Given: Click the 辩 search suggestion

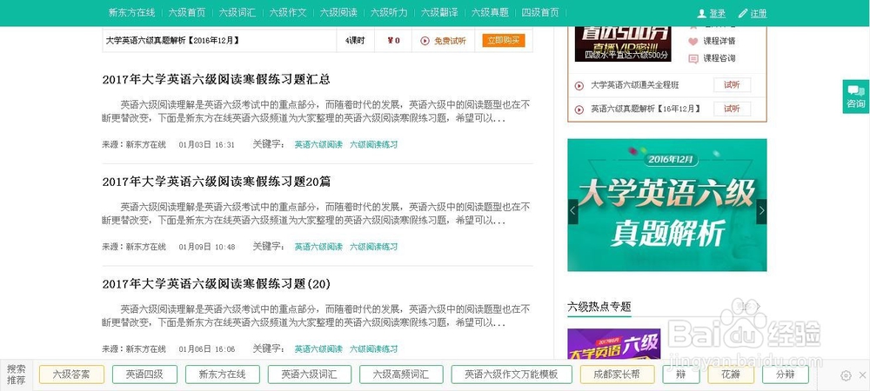Looking at the screenshot, I should click(681, 374).
